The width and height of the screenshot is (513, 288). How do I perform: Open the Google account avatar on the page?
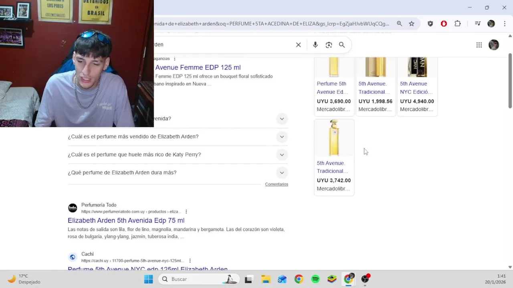[494, 45]
